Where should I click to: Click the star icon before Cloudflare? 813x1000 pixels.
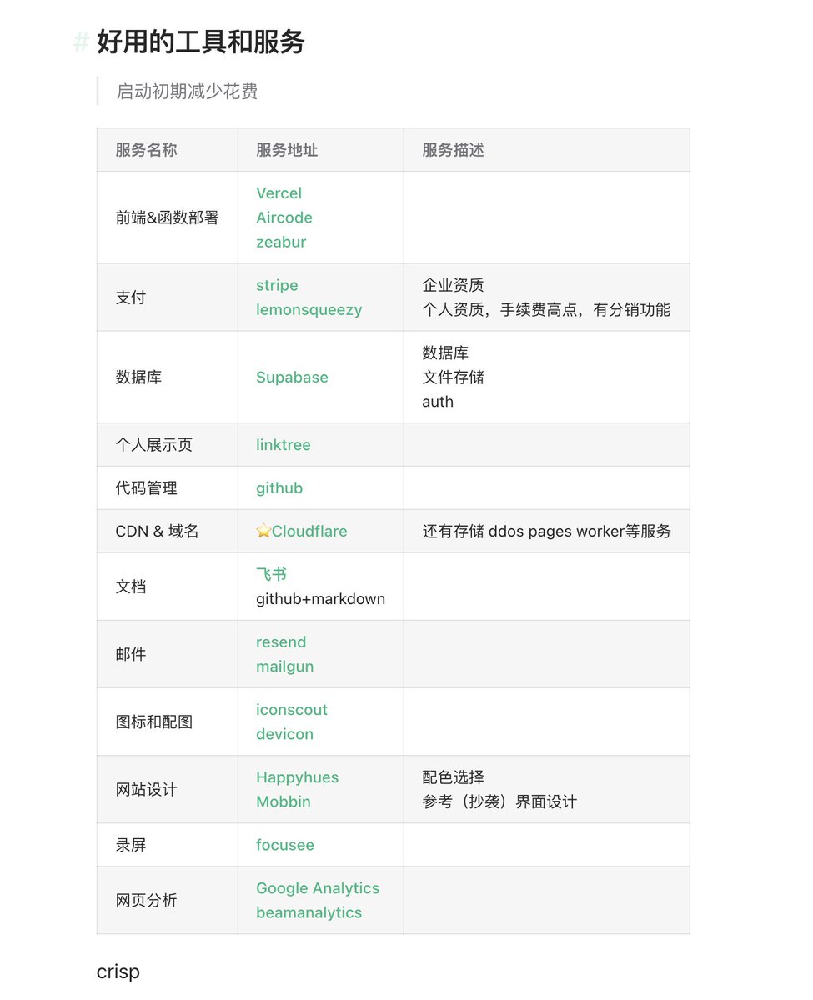pos(263,531)
